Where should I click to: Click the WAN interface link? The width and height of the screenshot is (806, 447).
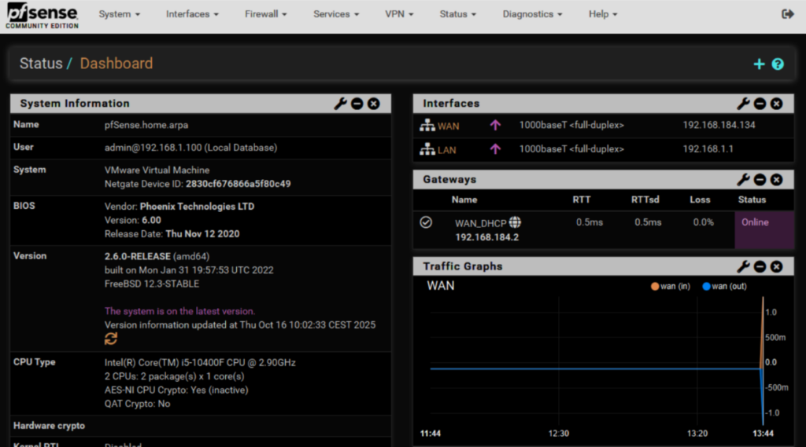(x=448, y=126)
